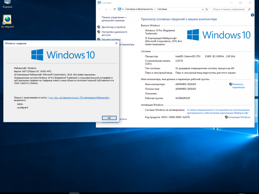Click WORKGROUP value text

point(183,98)
